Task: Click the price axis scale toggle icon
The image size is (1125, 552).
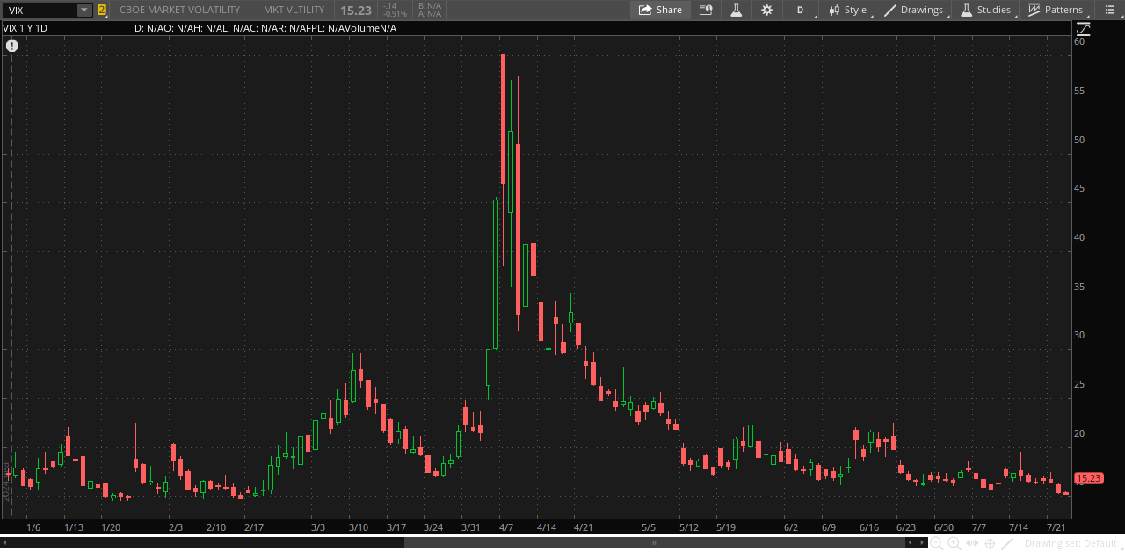Action: point(1083,28)
